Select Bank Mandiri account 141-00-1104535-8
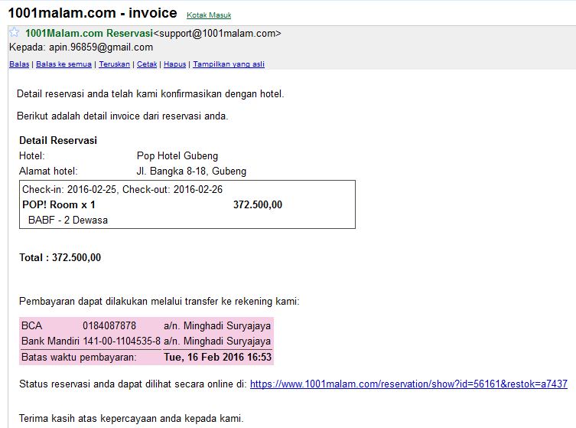 click(x=122, y=341)
